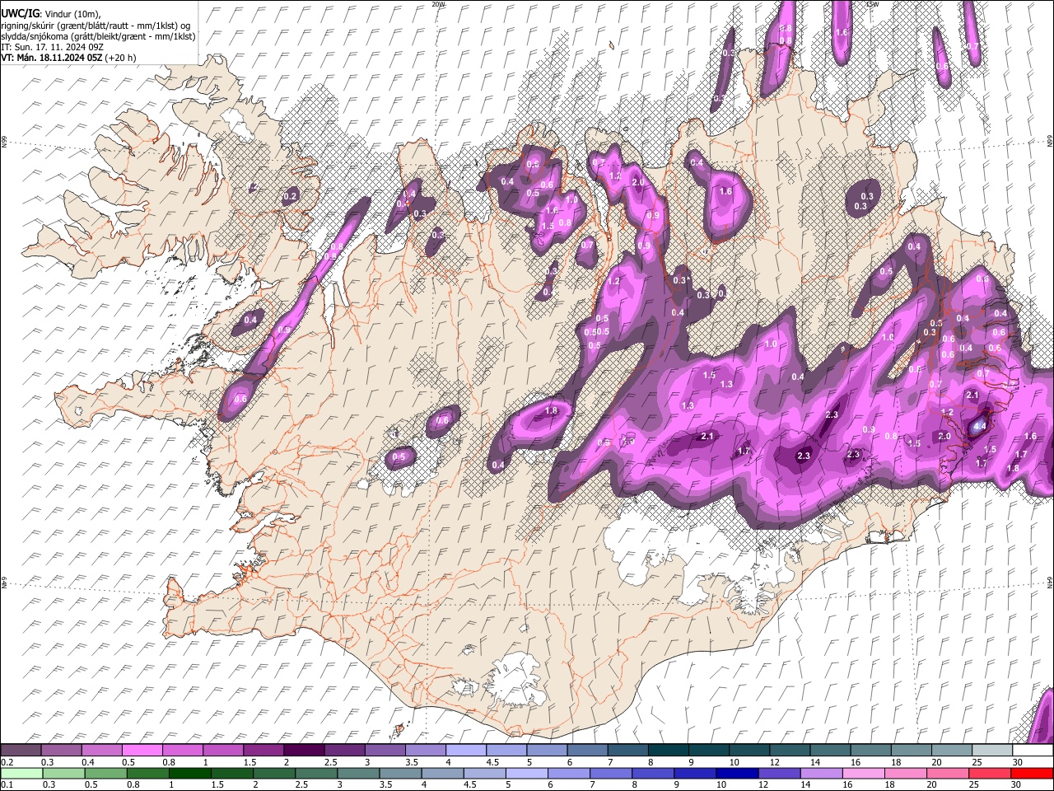Click the 'Vindur (10m)' label
1054x791 pixels.
pyautogui.click(x=72, y=14)
